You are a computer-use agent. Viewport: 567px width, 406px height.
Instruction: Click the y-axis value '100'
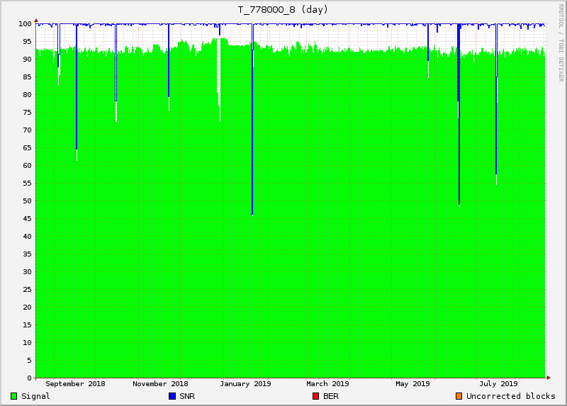tap(26, 24)
